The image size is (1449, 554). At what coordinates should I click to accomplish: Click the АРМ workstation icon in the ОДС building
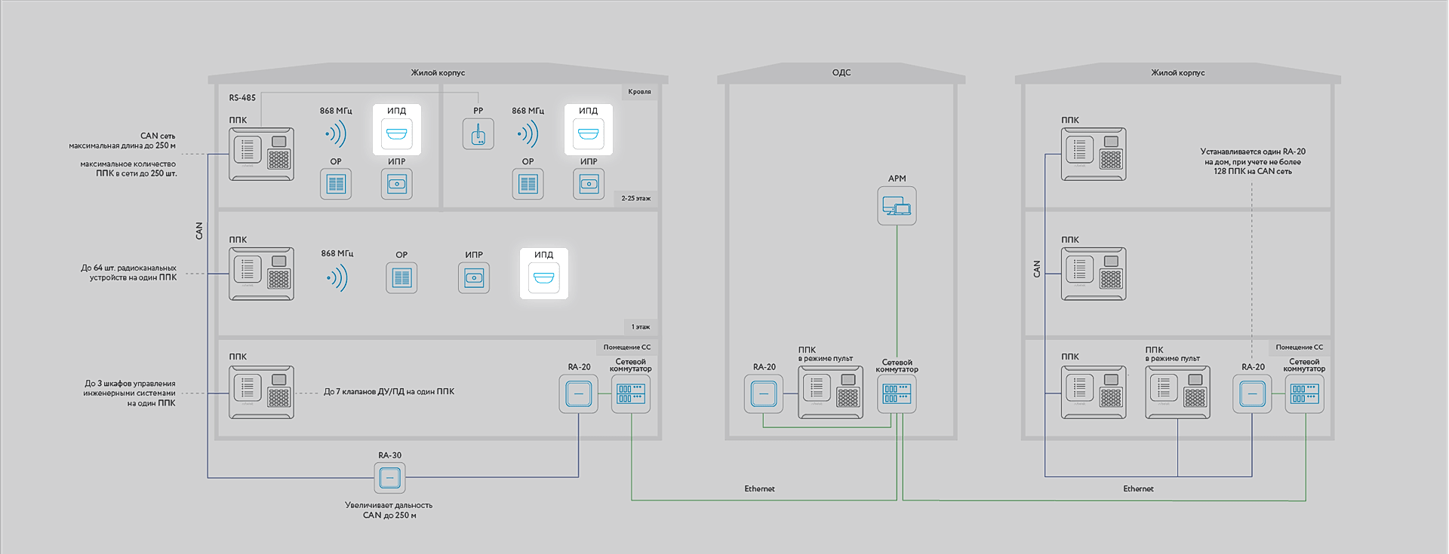[897, 206]
